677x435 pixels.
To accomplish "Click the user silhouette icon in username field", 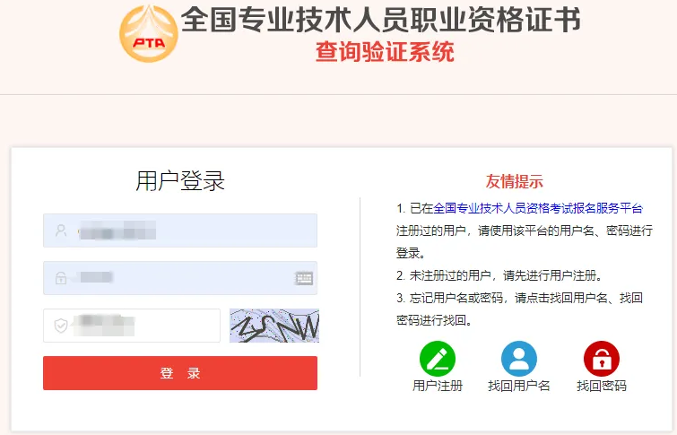I will (x=61, y=231).
